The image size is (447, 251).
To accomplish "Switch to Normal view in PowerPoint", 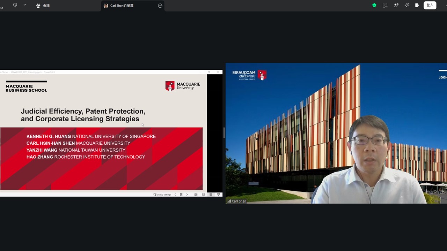I will 196,195.
